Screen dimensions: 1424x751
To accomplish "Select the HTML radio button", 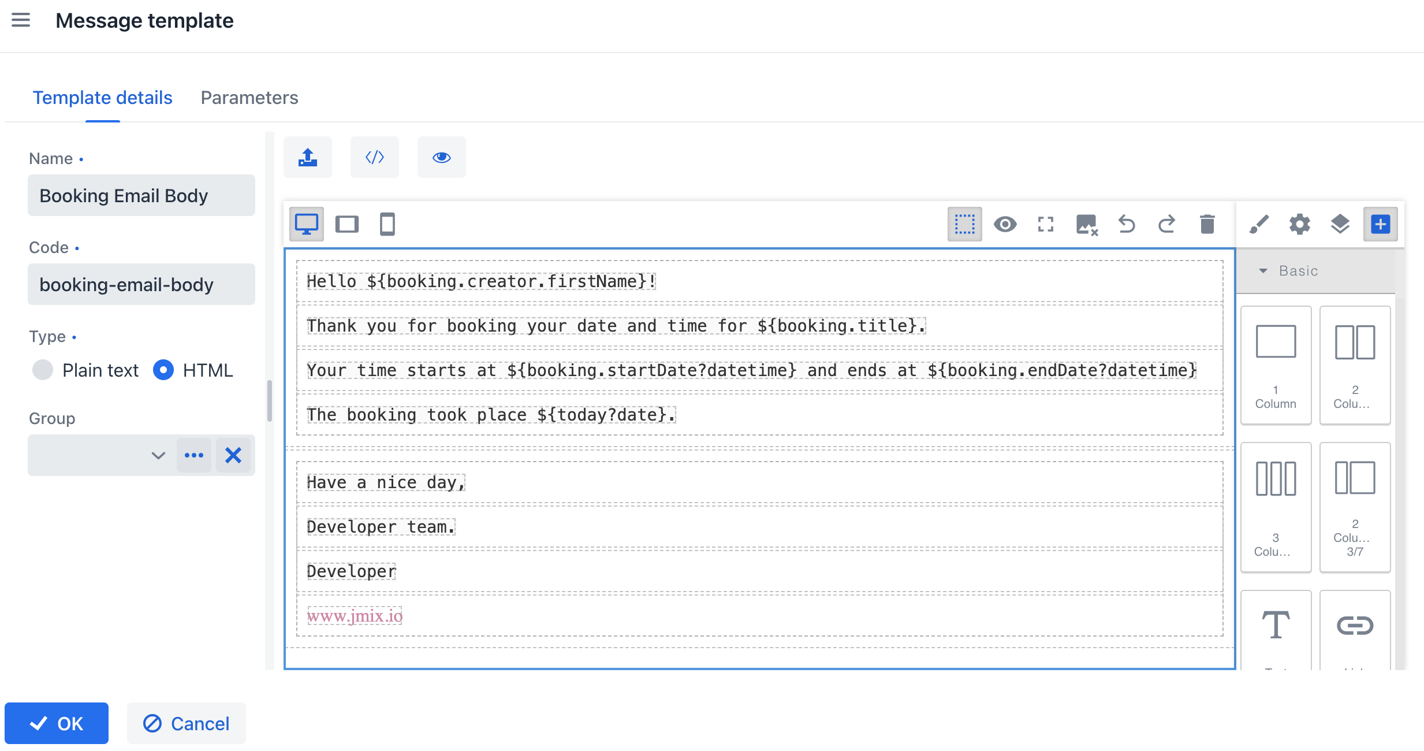I will click(x=163, y=370).
